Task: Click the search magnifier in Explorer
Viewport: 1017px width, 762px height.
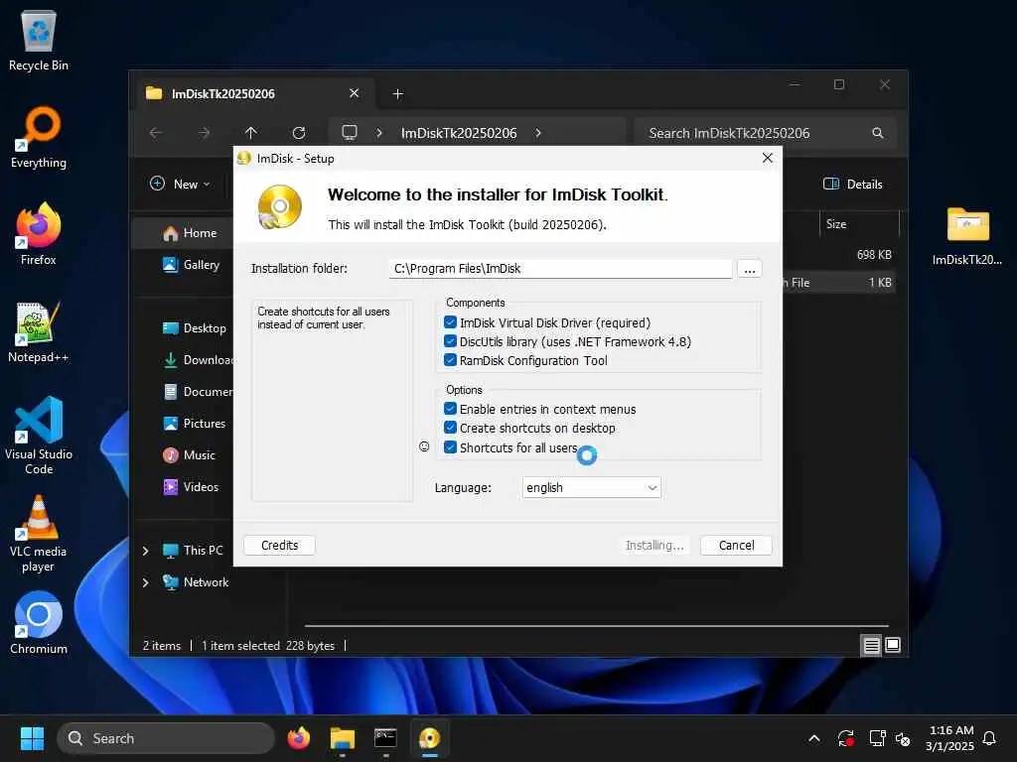Action: click(x=878, y=133)
